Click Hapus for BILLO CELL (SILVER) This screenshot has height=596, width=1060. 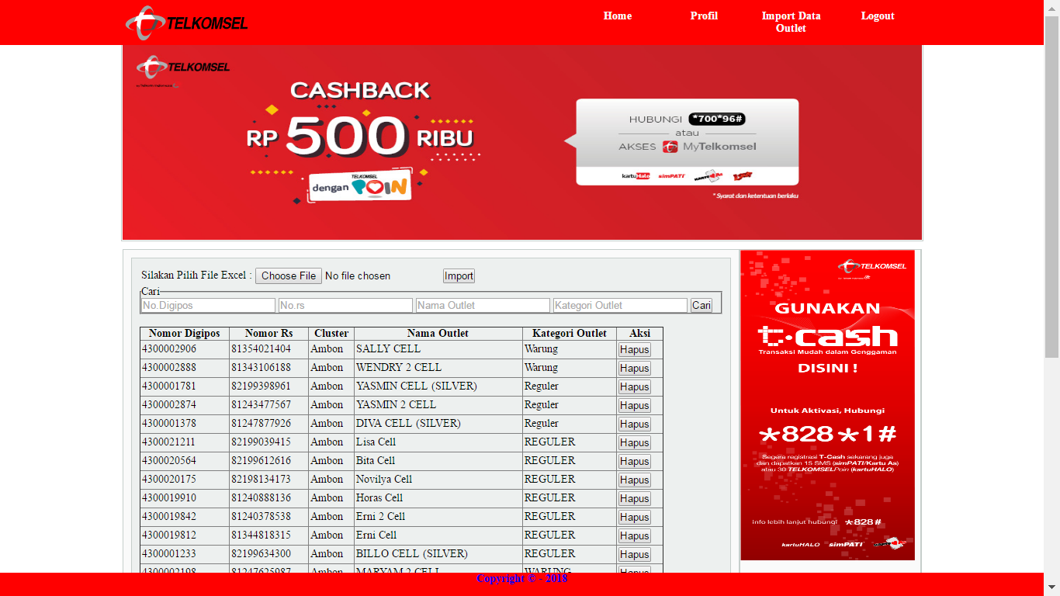(x=634, y=555)
